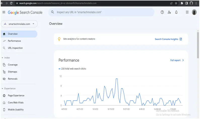
Task: Bookmark this page with the star
Action: [x=176, y=3]
